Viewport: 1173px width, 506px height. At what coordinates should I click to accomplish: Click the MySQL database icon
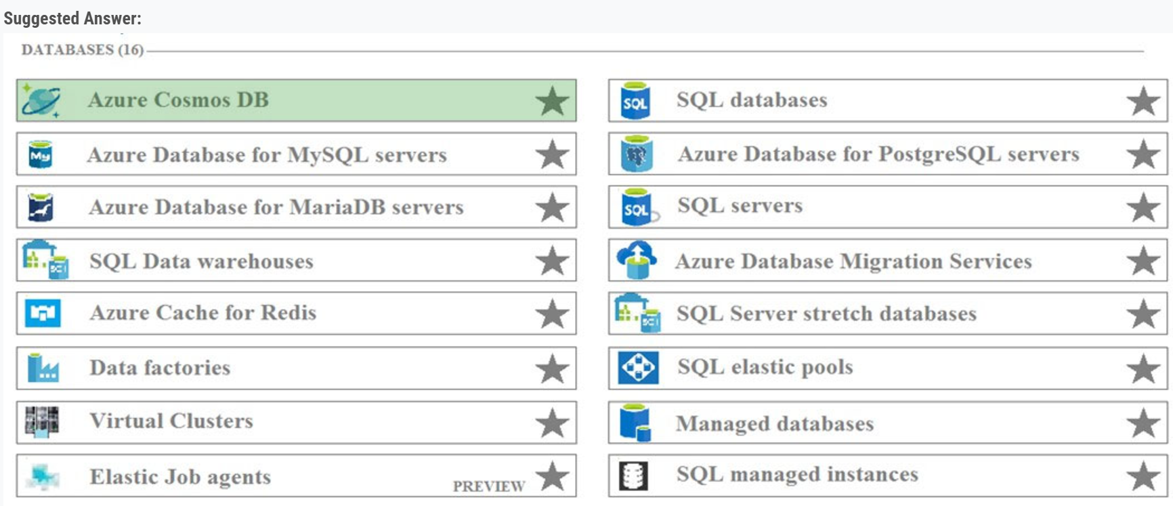tap(41, 155)
